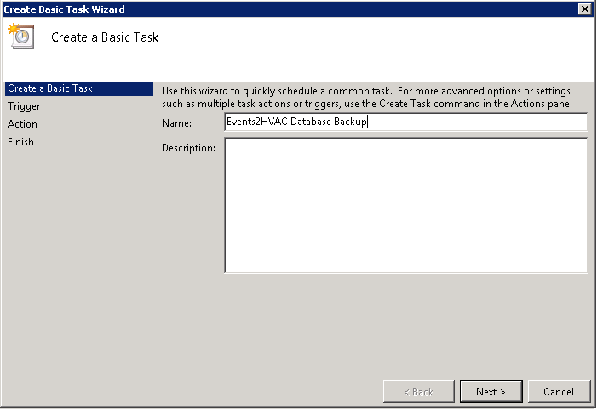Click the Description: label

(188, 147)
